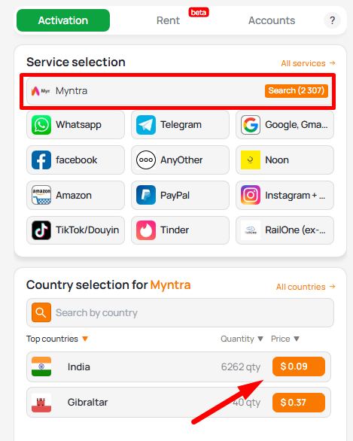Image resolution: width=353 pixels, height=441 pixels.
Task: Click the Search by country field
Action: point(180,313)
